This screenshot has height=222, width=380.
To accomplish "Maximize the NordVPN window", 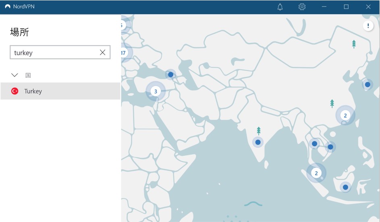I will click(346, 7).
